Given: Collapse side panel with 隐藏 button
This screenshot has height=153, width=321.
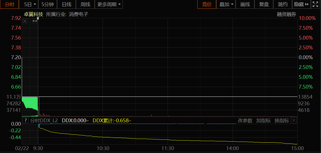Looking at the screenshot, I should click(x=301, y=5).
